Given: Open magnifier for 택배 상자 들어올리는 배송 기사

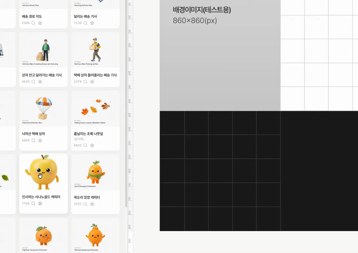Looking at the screenshot, I should tap(85, 82).
